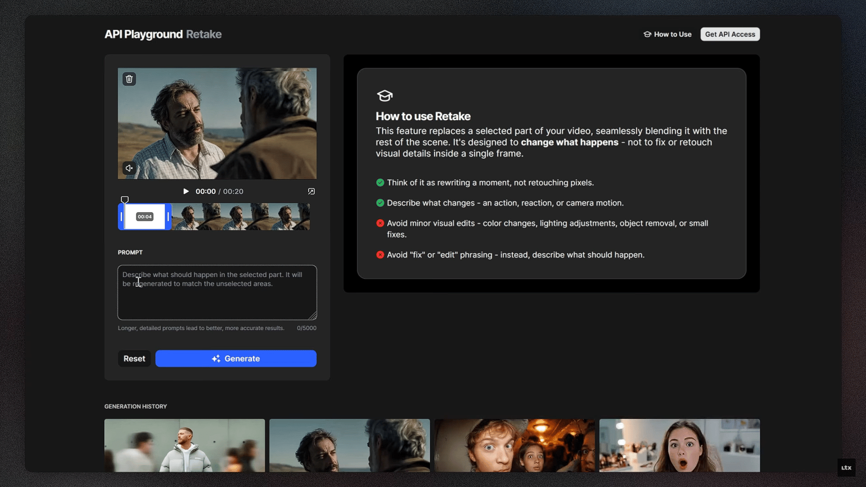Open the wide-eyed red-haired person history thumbnail
This screenshot has height=487, width=866.
pyautogui.click(x=514, y=445)
